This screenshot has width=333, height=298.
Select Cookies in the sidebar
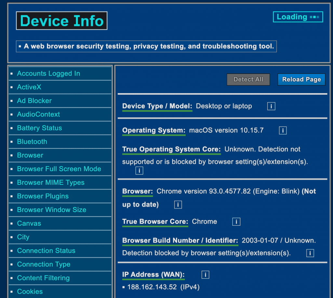click(30, 292)
